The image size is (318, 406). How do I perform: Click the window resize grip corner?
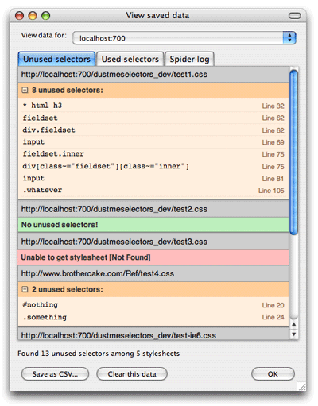pos(302,386)
